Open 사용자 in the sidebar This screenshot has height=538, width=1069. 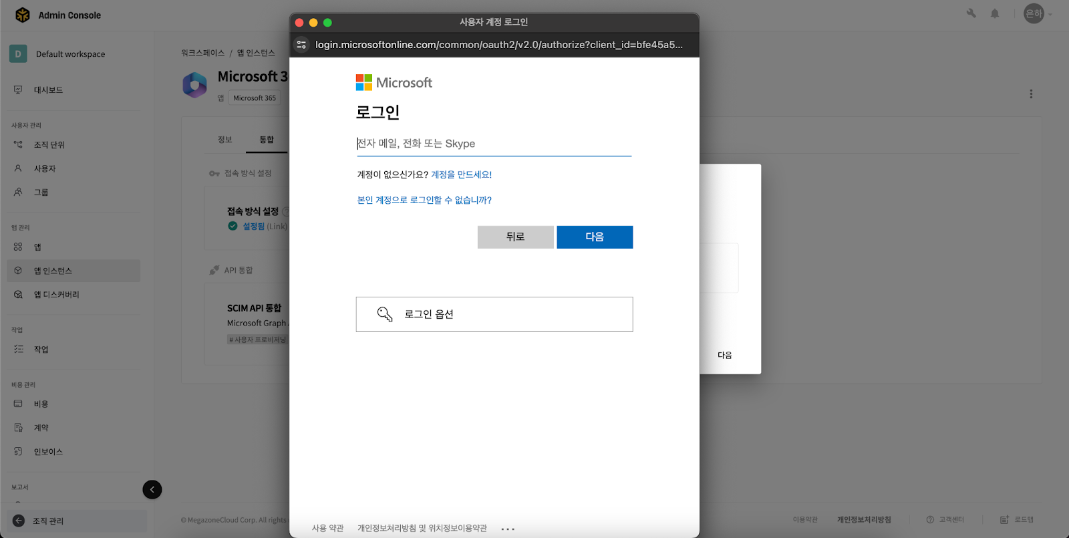(x=45, y=168)
